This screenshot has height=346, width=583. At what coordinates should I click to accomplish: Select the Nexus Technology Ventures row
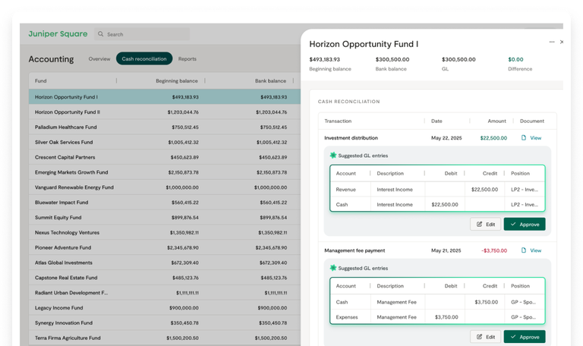tap(164, 232)
